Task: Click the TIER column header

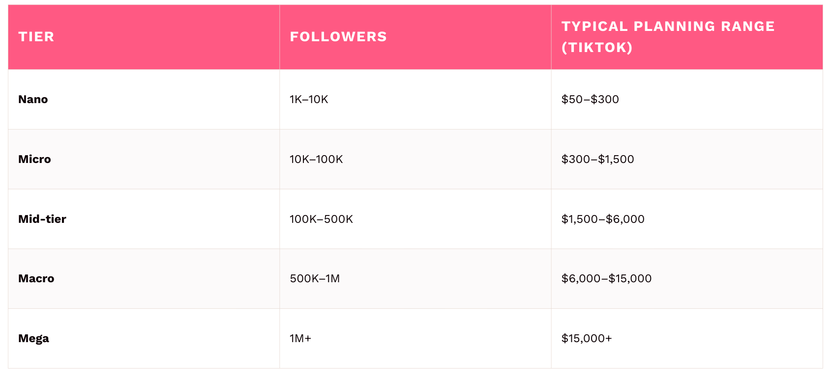Action: [36, 37]
